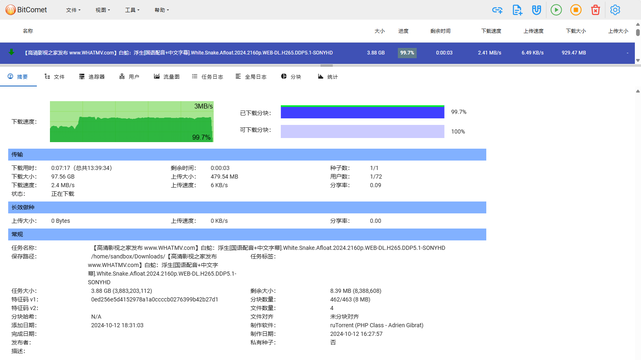The width and height of the screenshot is (641, 360).
Task: Click the 长效做种 section header
Action: coord(247,207)
